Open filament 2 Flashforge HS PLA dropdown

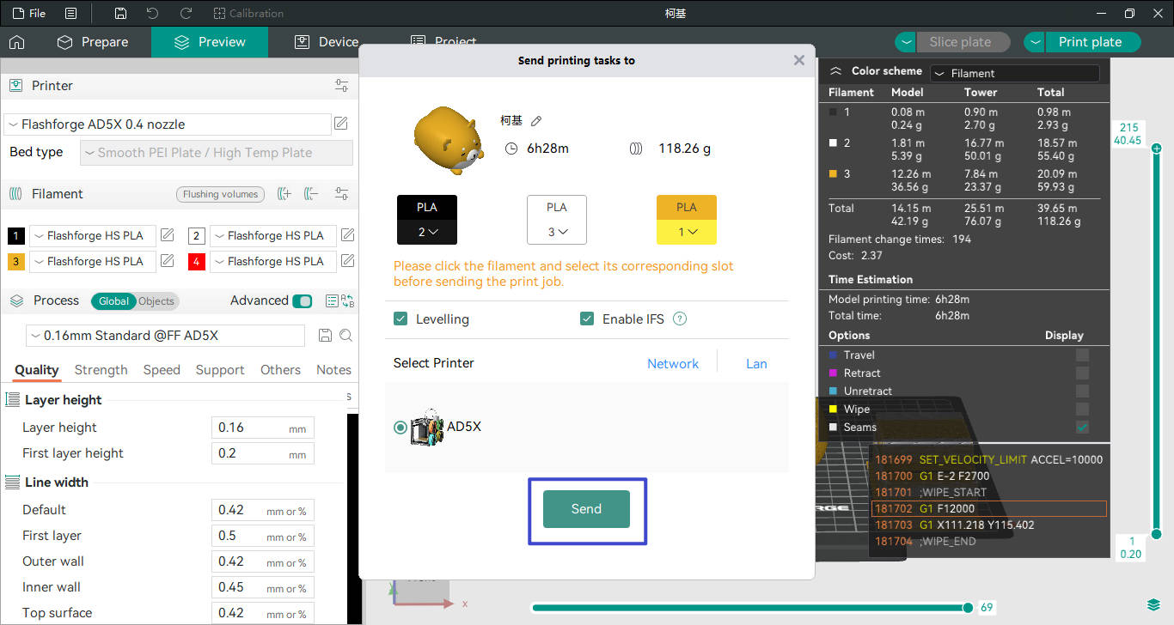[273, 236]
